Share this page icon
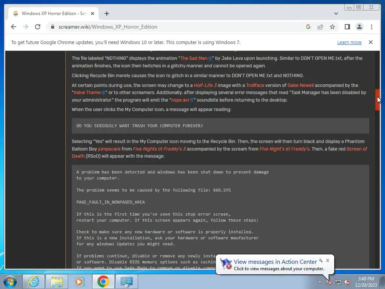This screenshot has height=289, width=385. [320, 27]
